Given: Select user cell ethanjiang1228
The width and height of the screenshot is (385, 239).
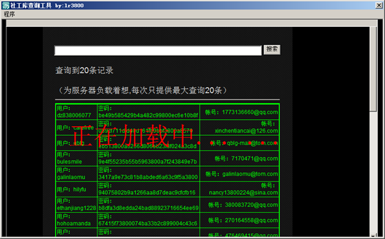Looking at the screenshot, I should pyautogui.click(x=76, y=204).
